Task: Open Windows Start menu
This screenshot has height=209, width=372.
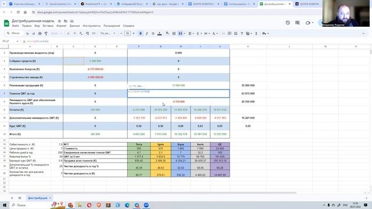Action: 5,205
